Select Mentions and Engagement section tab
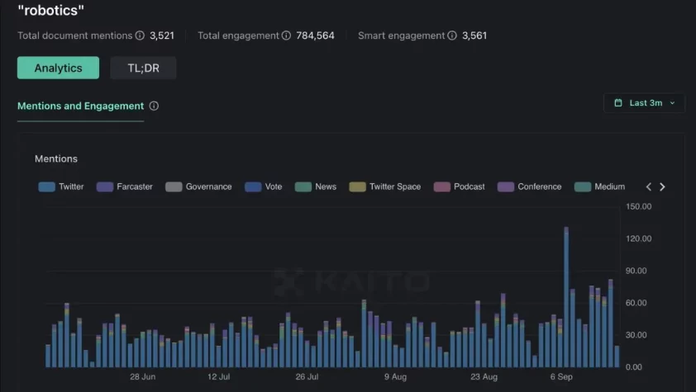This screenshot has height=392, width=696. [80, 106]
